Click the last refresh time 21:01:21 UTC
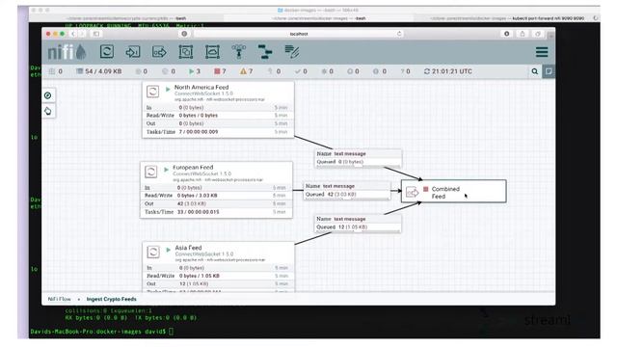 [x=447, y=71]
